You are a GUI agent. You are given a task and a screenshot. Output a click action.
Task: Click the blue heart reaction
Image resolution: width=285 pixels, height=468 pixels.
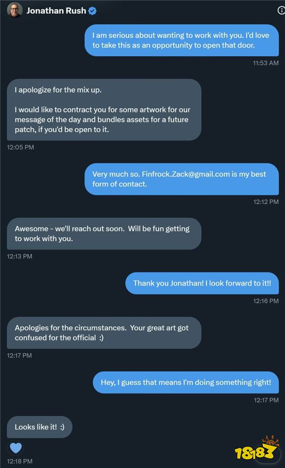click(x=16, y=448)
